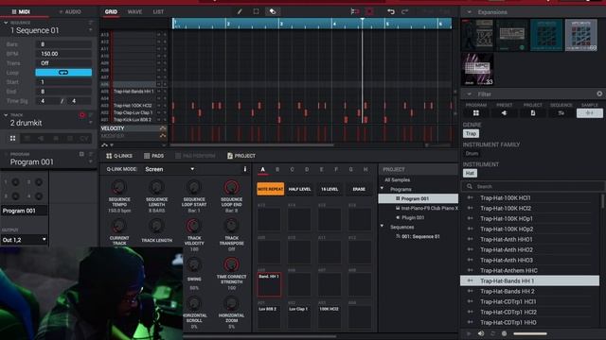
Task: Toggle the Sample filter waveform button
Action: [589, 113]
